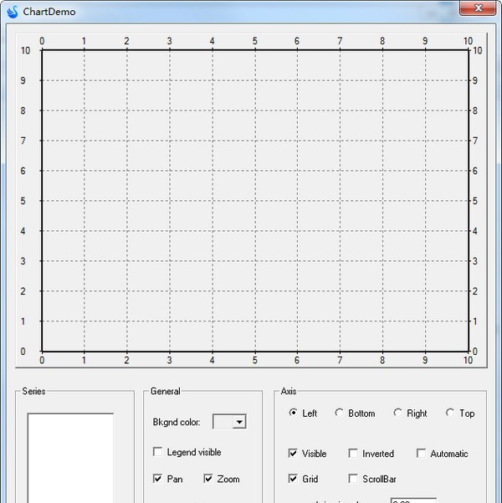Screen dimensions: 502x503
Task: Click the "ChartDemo" window title text
Action: (49, 12)
